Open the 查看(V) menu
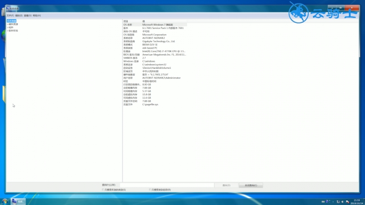 tap(27, 15)
